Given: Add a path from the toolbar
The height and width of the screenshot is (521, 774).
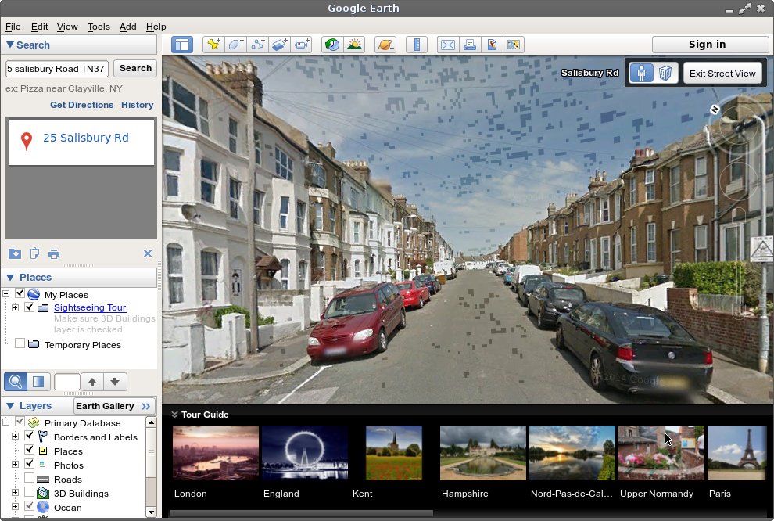Looking at the screenshot, I should pyautogui.click(x=257, y=45).
